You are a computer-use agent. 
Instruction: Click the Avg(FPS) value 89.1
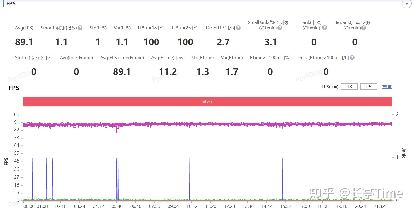[x=24, y=42]
